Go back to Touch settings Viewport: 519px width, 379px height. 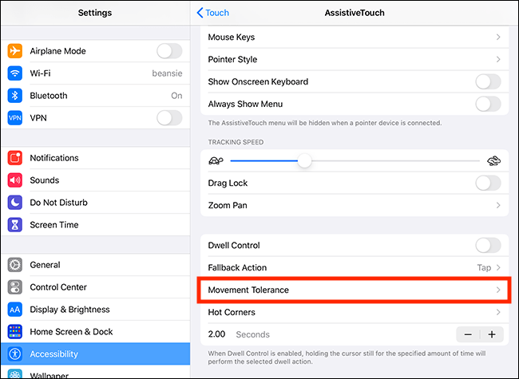[x=212, y=13]
